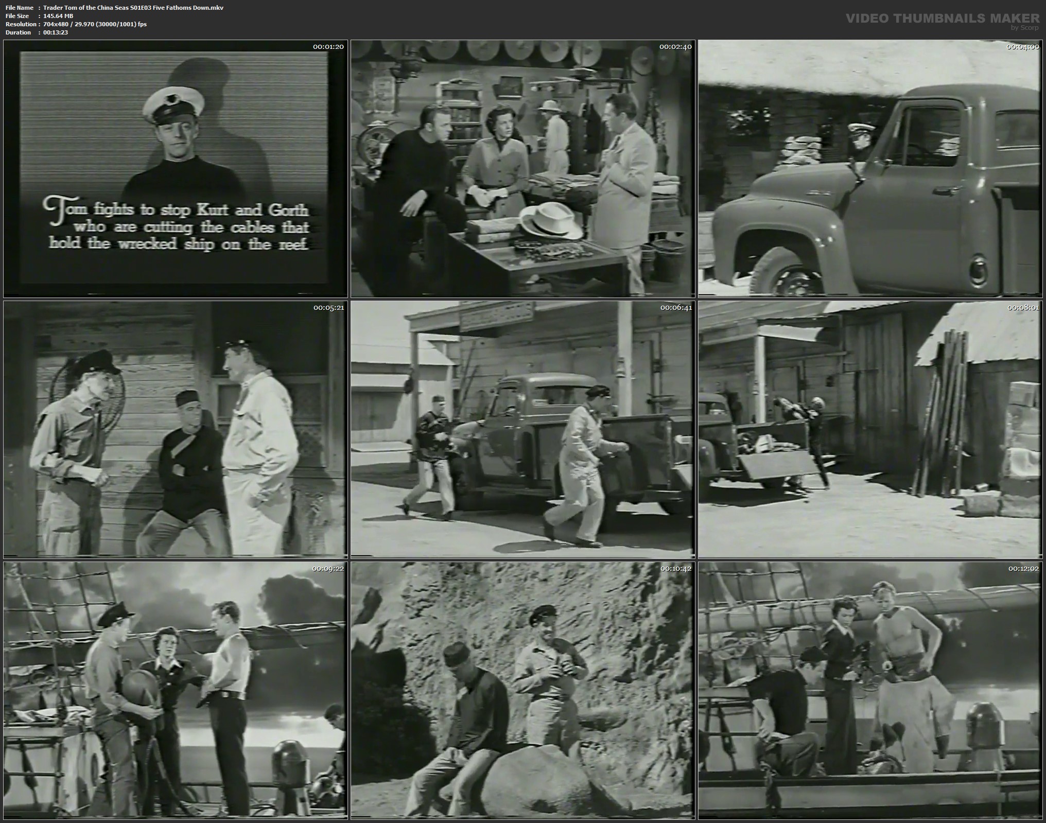Click the File Size value 145.64 MB
Image resolution: width=1046 pixels, height=823 pixels.
click(x=59, y=16)
